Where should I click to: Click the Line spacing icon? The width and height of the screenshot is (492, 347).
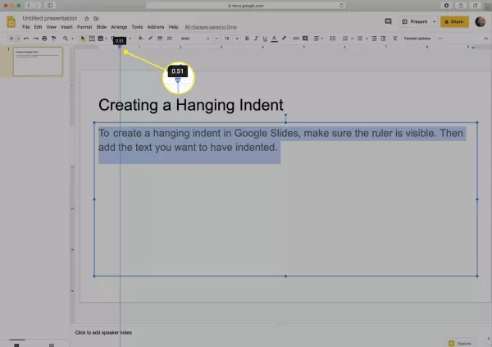click(x=333, y=39)
